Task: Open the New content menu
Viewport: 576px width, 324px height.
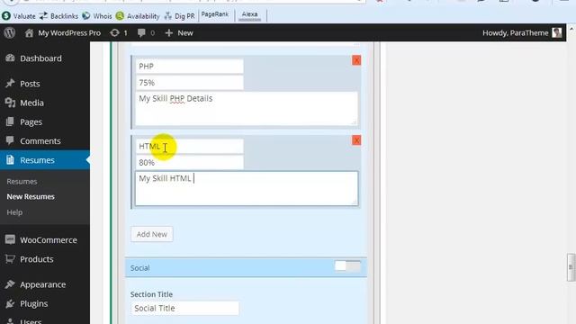Action: tap(179, 32)
